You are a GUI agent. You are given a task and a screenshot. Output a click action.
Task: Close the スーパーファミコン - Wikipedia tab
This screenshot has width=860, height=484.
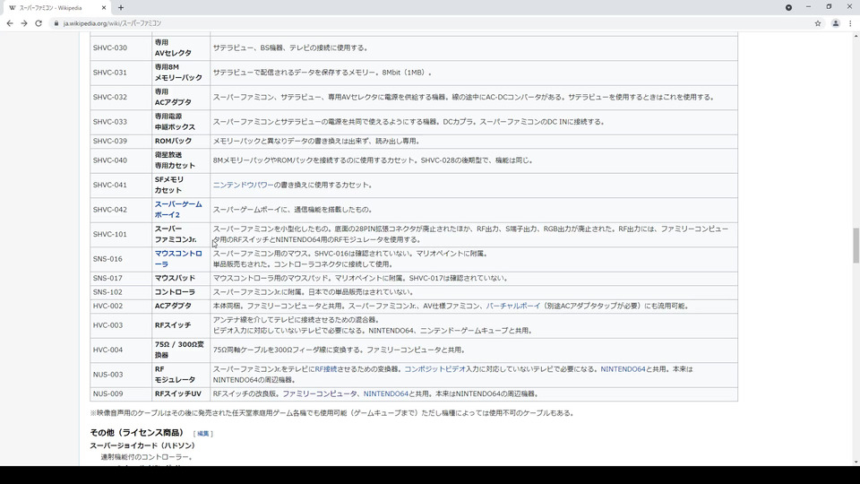(x=104, y=8)
